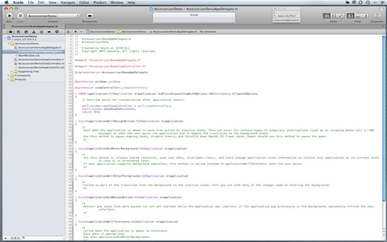Click the Run button in Xcode toolbar
The width and height of the screenshot is (387, 242).
coord(9,15)
